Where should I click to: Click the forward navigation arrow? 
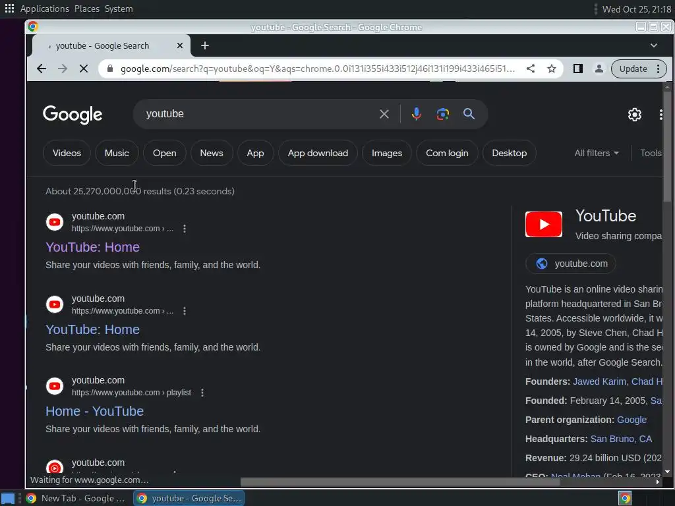coord(63,69)
